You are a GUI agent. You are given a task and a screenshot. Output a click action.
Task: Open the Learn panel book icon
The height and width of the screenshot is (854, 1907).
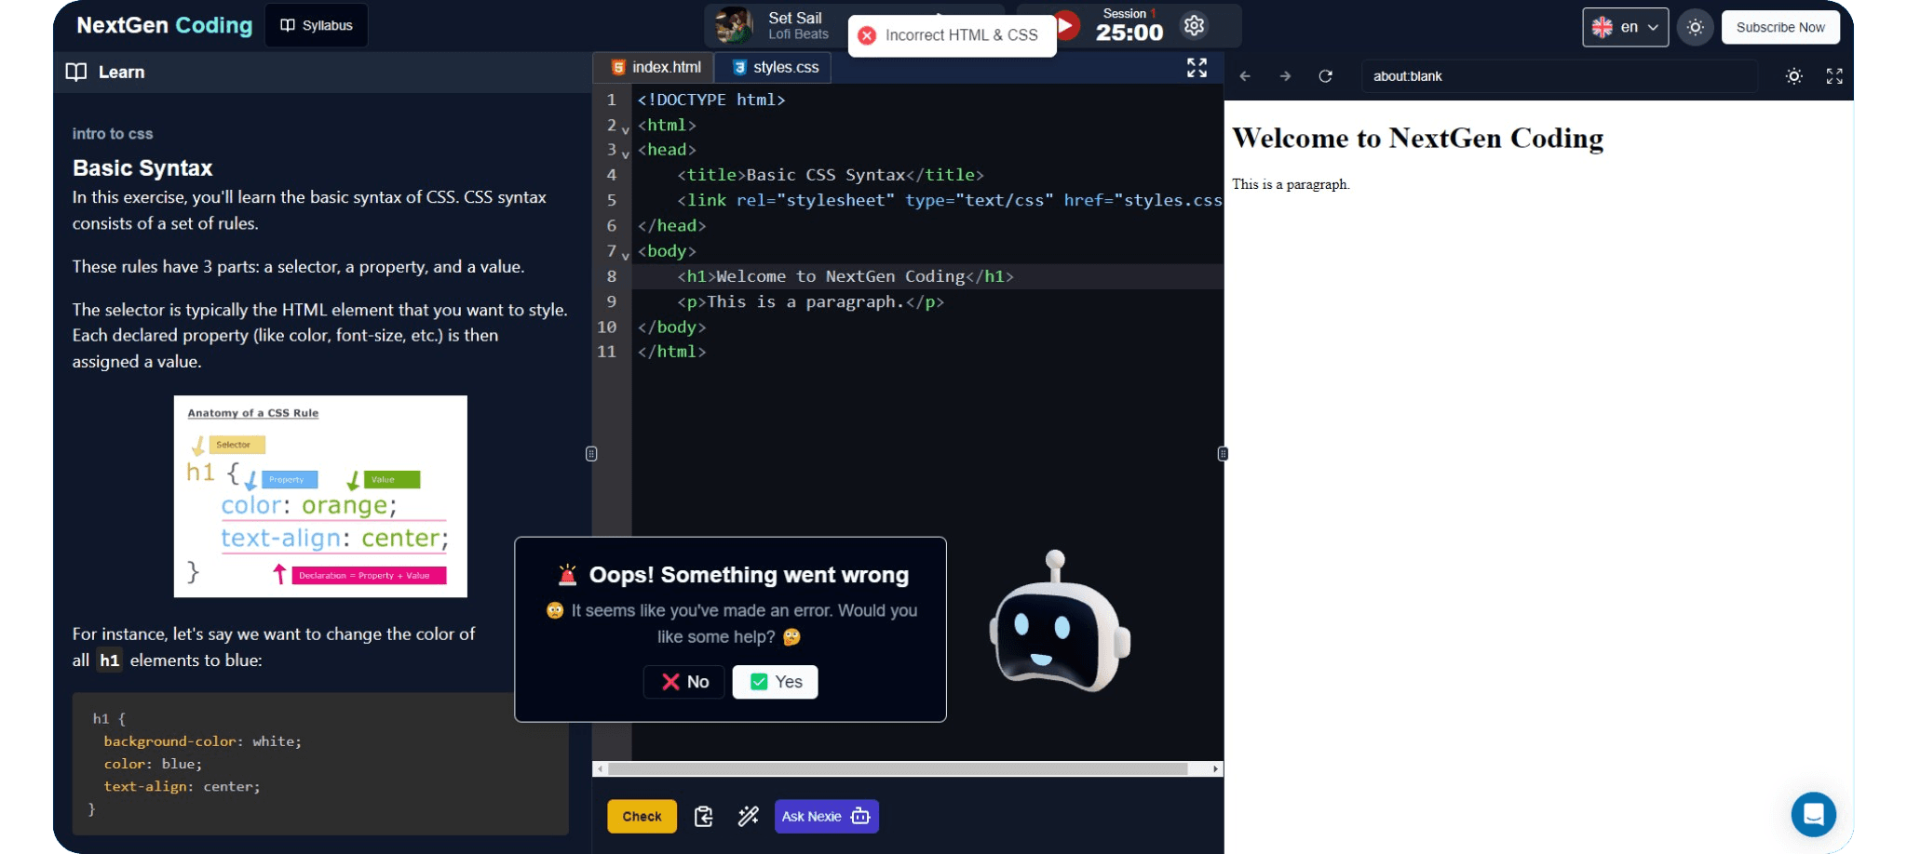[x=76, y=72]
